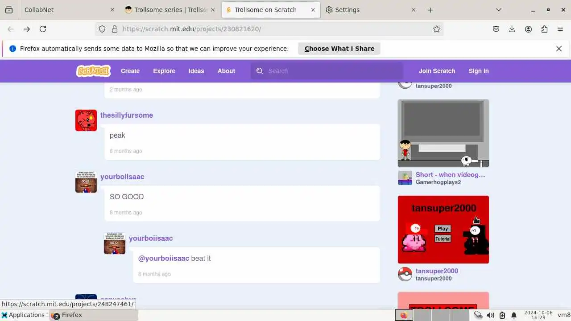The height and width of the screenshot is (321, 571).
Task: Reload the page with the refresh icon
Action: (43, 29)
